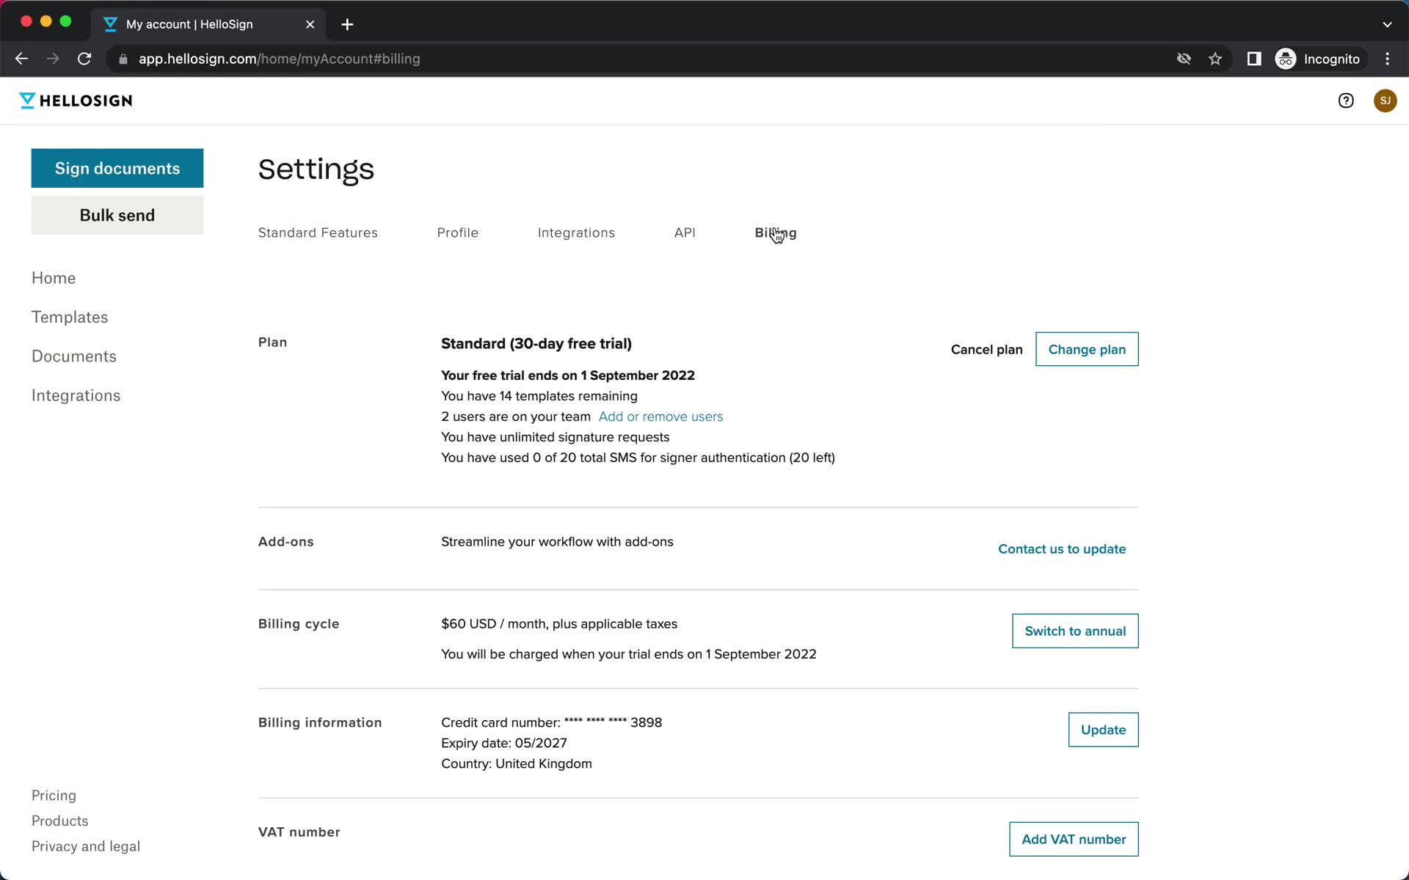The height and width of the screenshot is (880, 1409).
Task: Open the Pricing footer link
Action: click(54, 796)
